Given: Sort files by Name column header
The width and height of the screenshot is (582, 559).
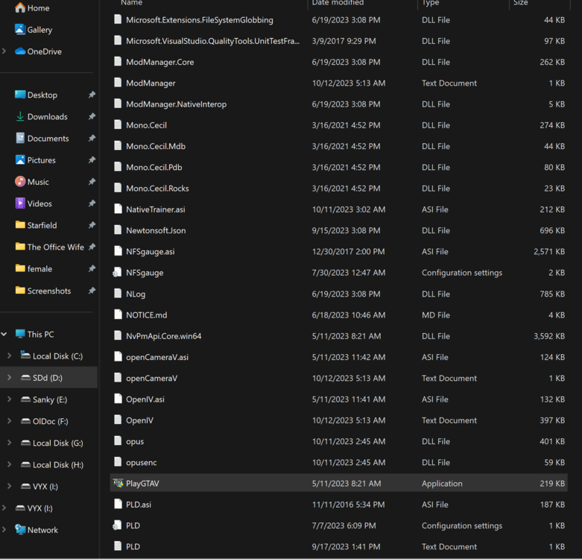Looking at the screenshot, I should (132, 2).
